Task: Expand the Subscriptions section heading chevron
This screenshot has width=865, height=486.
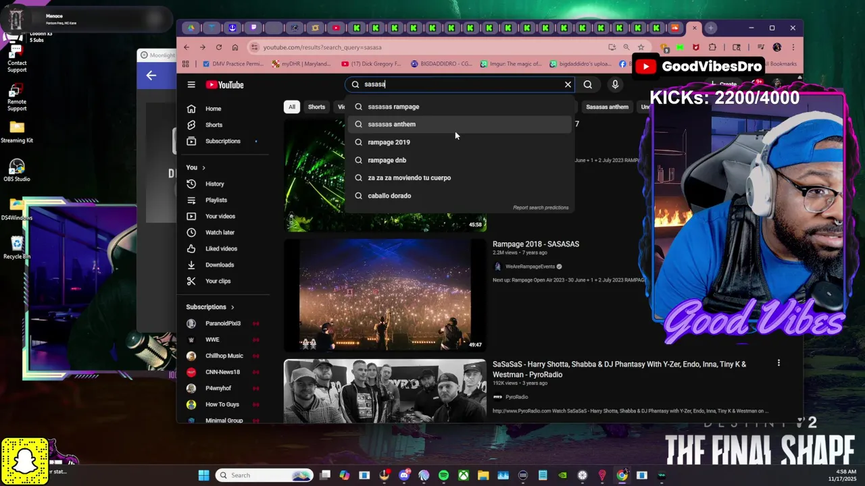Action: coord(232,307)
